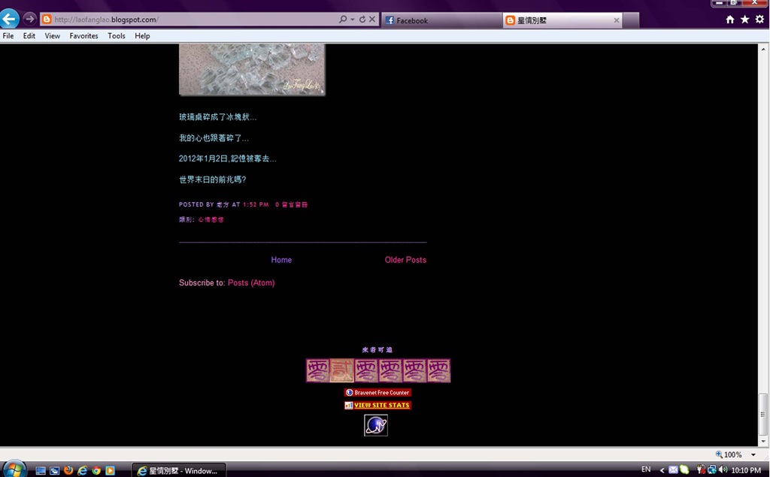Viewport: 770px width, 477px height.
Task: Open the Tools menu
Action: click(x=117, y=36)
